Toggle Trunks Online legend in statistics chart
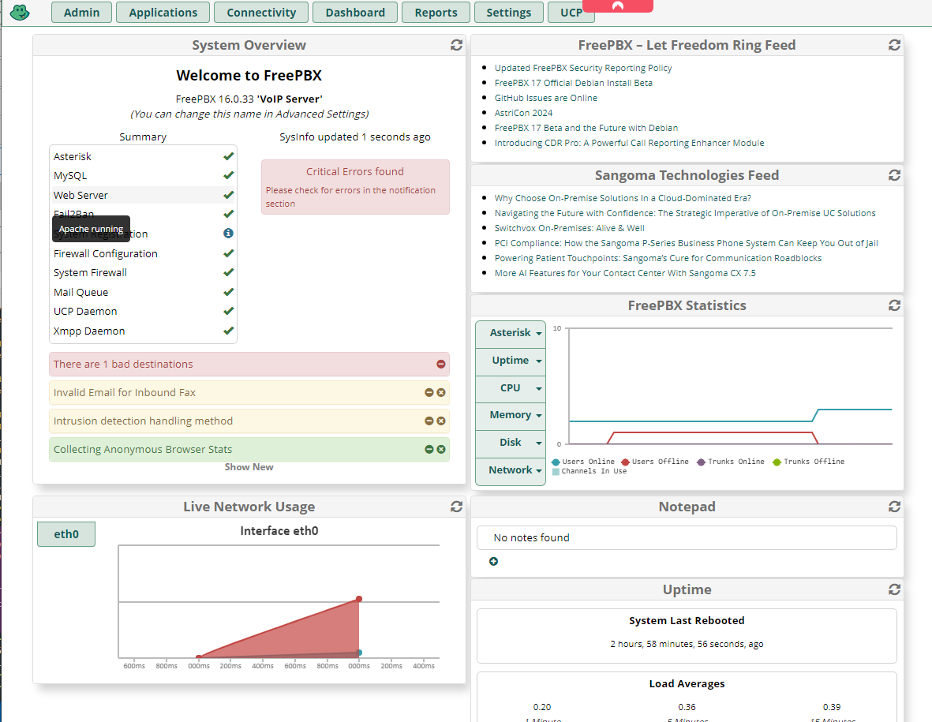Screen dimensions: 932x722 point(731,462)
